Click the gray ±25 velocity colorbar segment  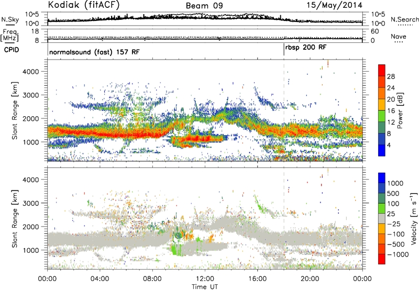[x=382, y=219]
